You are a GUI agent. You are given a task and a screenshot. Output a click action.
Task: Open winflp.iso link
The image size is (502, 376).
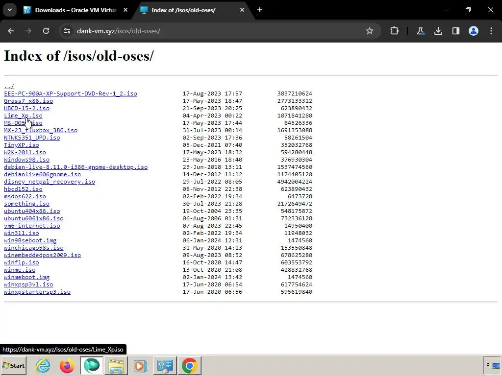22,263
